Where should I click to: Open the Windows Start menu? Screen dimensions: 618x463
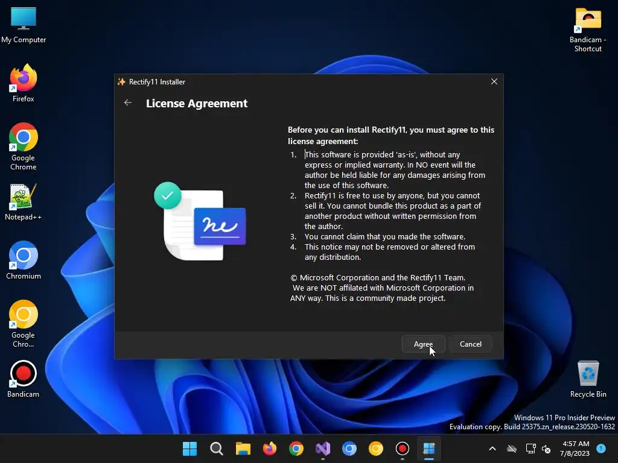tap(190, 449)
